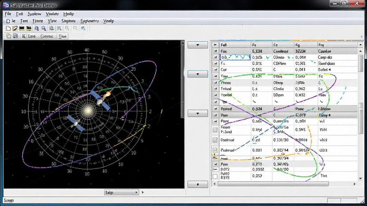Click the last blue tool icon in the top toolbar
Image resolution: width=367 pixels, height=206 pixels.
coord(83,29)
